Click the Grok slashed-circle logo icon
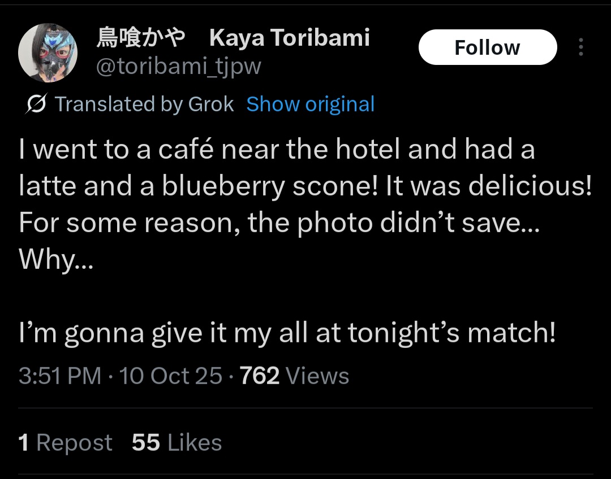Image resolution: width=611 pixels, height=479 pixels. 36,104
